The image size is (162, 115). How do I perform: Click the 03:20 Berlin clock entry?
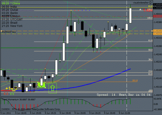pos(10,13)
